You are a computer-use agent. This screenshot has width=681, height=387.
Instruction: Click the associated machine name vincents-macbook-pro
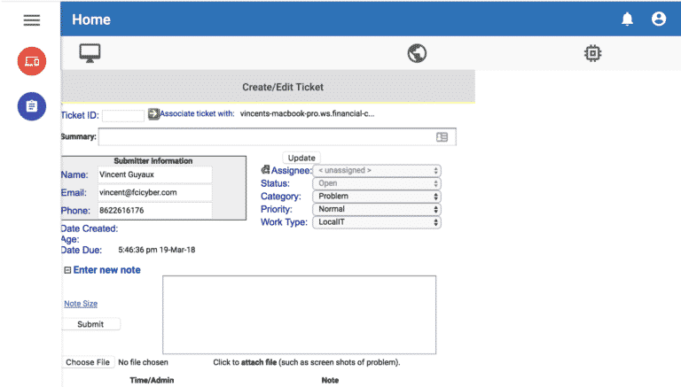click(x=307, y=113)
